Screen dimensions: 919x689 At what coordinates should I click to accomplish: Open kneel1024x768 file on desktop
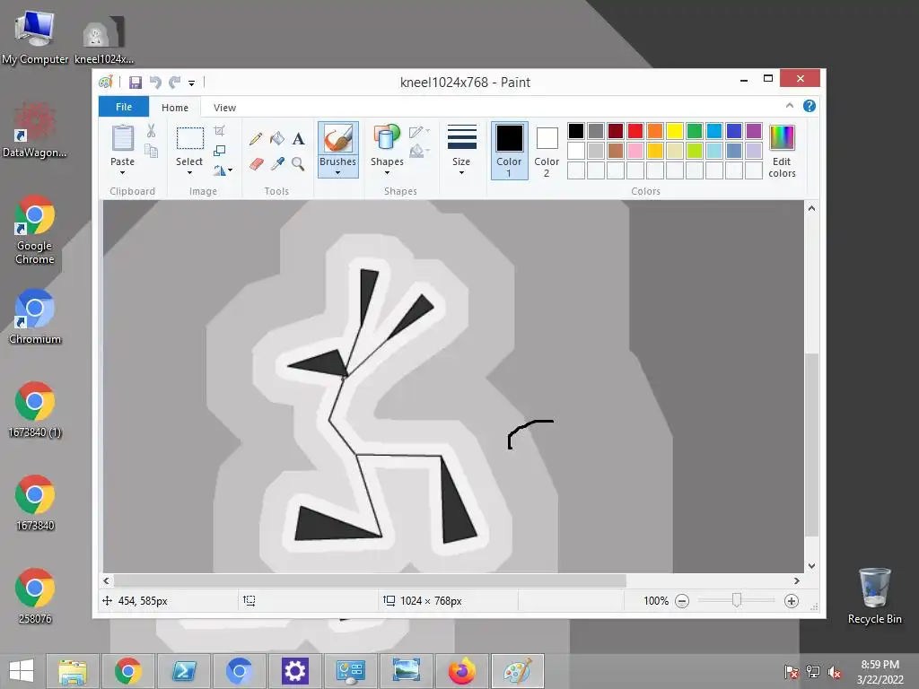pyautogui.click(x=104, y=39)
